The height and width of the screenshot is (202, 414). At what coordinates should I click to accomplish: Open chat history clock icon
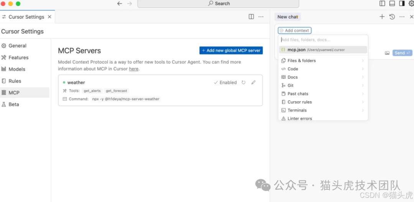(392, 17)
